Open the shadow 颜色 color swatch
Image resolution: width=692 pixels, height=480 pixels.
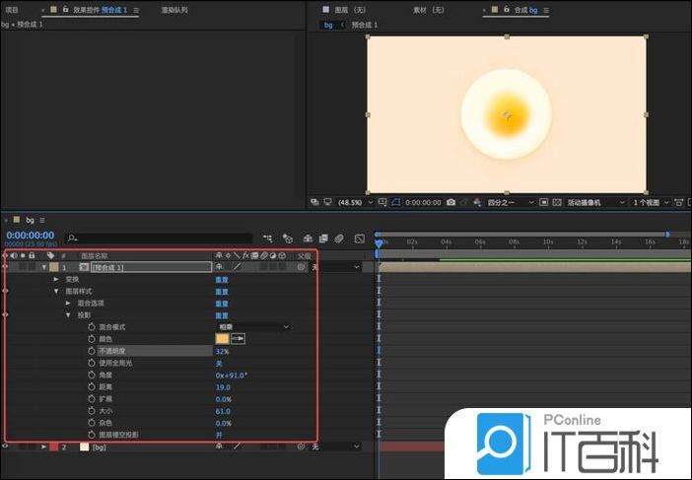222,339
